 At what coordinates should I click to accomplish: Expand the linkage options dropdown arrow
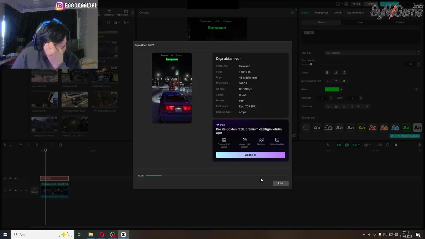tap(359, 145)
